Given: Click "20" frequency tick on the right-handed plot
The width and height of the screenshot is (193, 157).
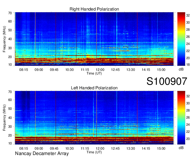Looking at the screenshot, I should [10, 57].
